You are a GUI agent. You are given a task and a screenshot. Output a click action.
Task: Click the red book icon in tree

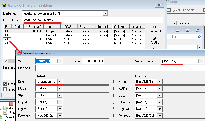pos(11,103)
